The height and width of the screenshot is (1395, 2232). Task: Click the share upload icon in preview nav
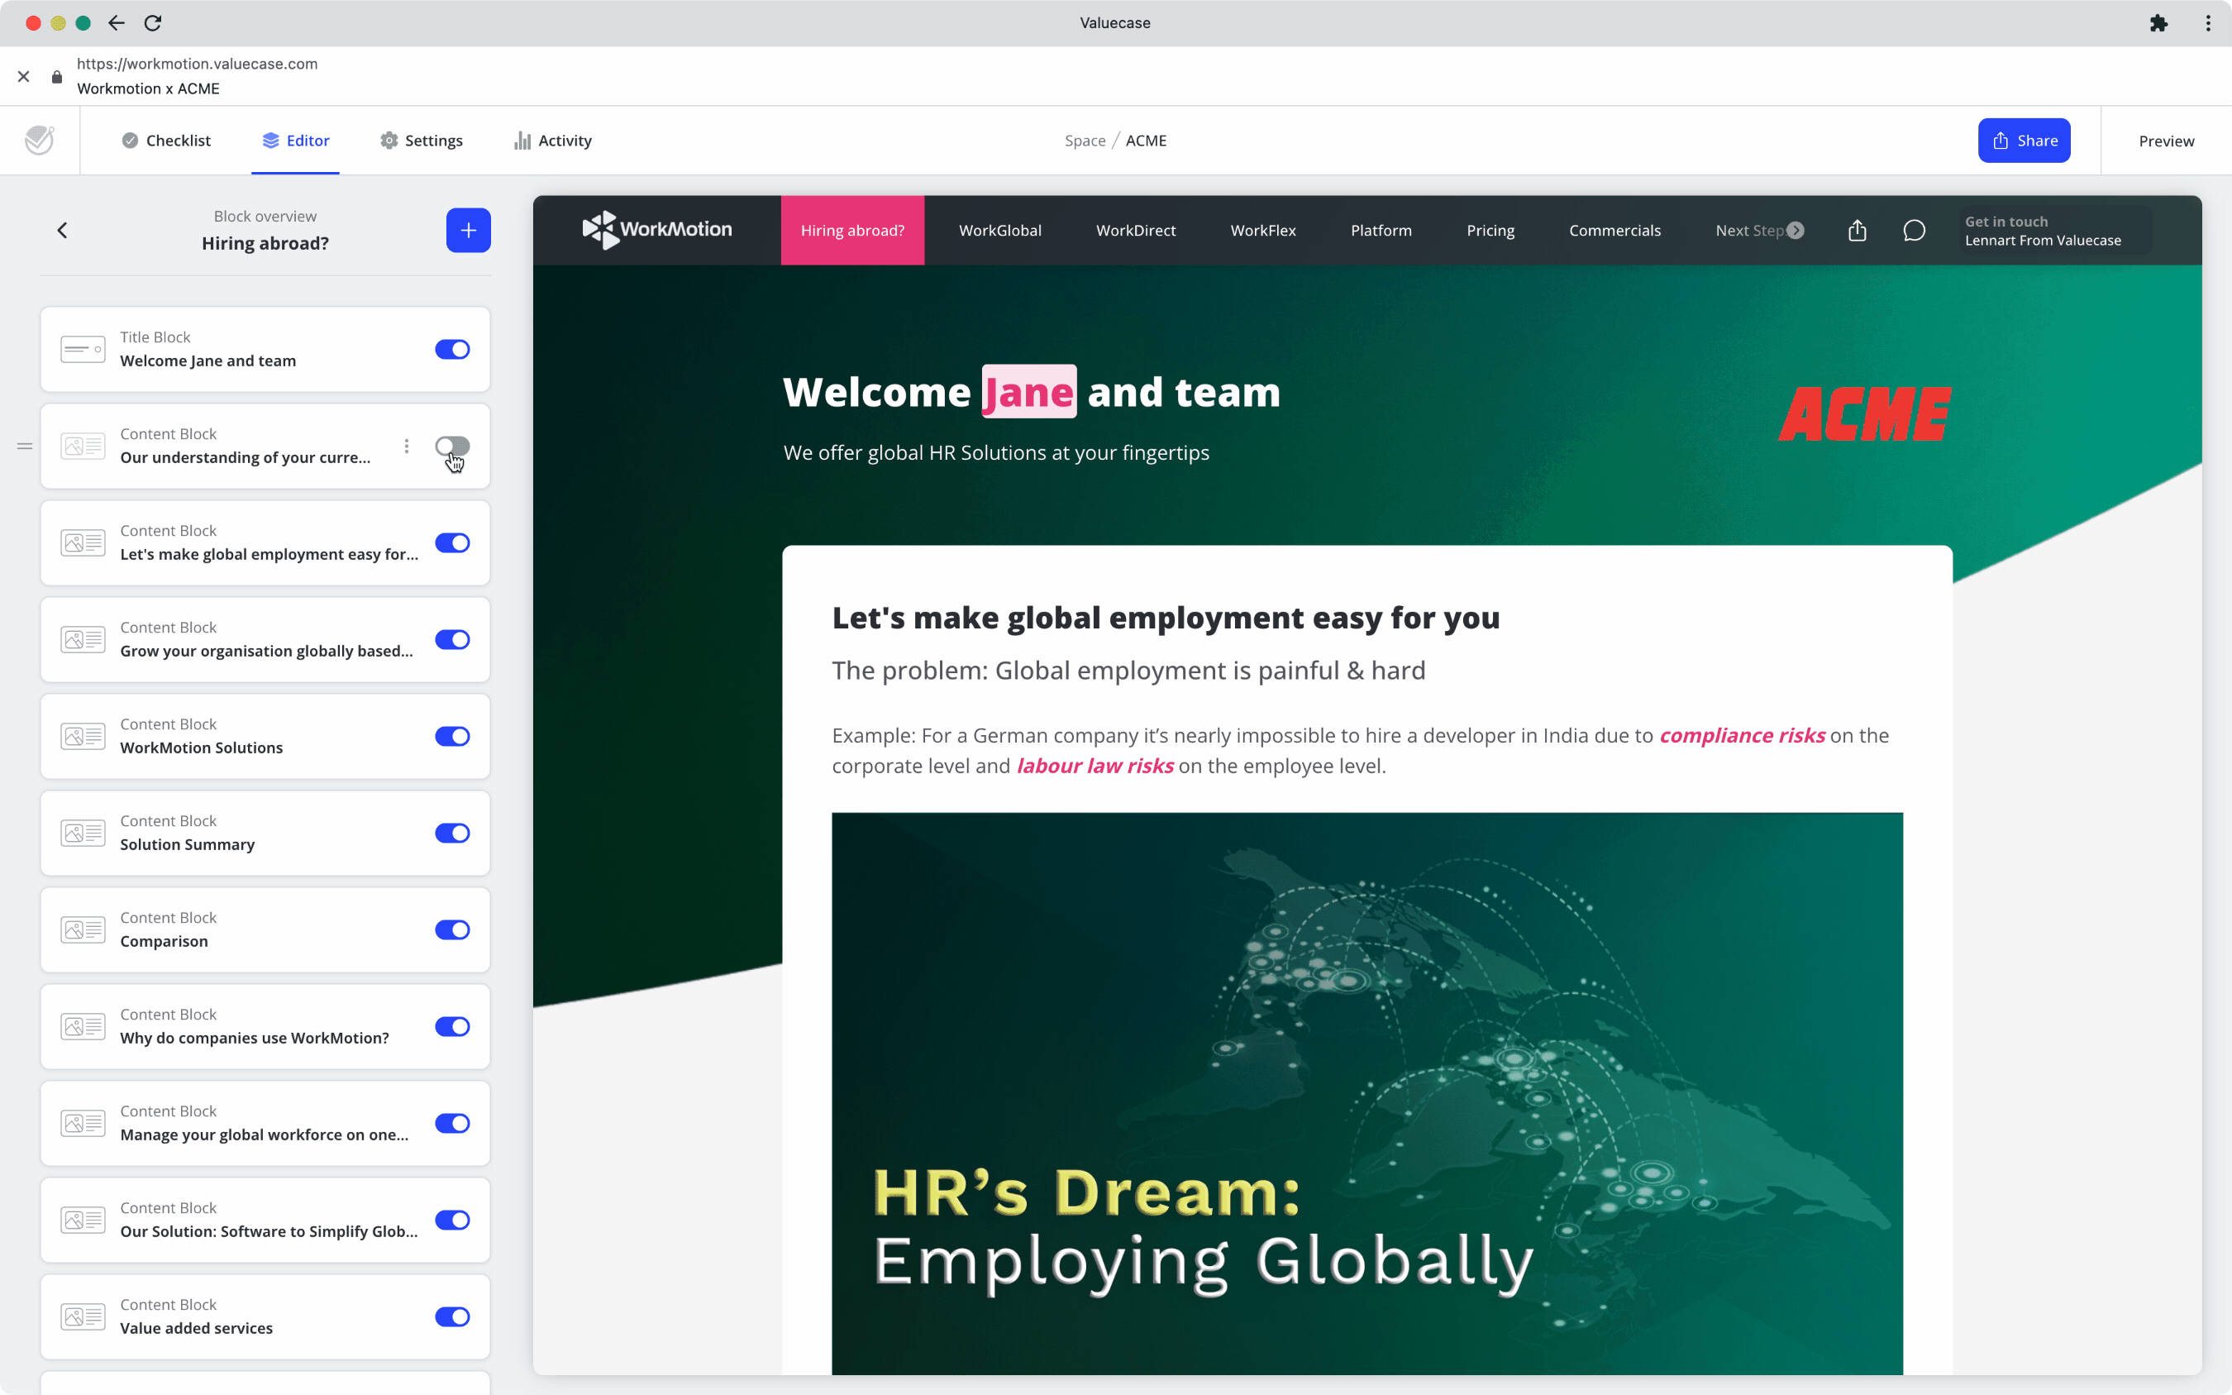[x=1858, y=230]
